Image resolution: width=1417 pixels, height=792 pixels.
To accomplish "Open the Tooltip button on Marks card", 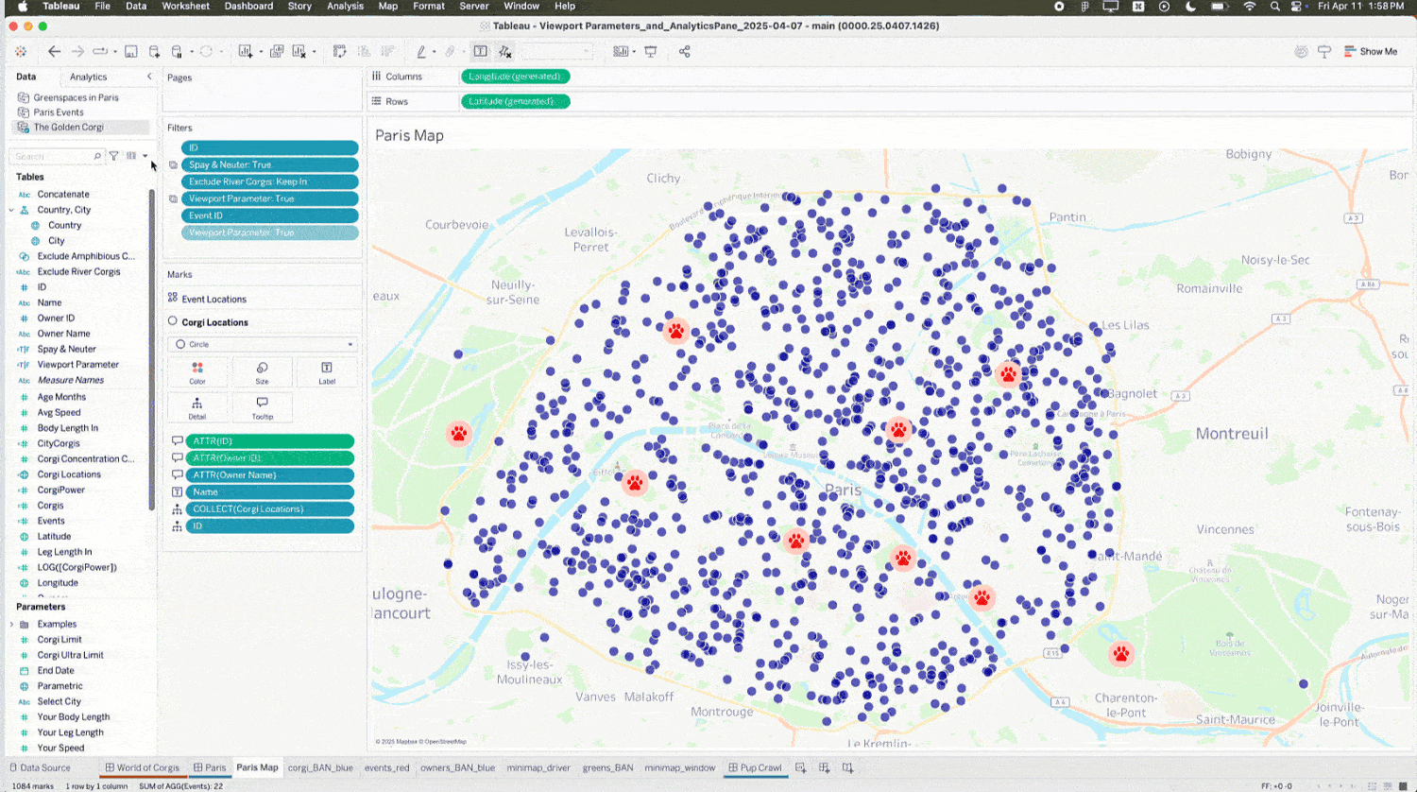I will pyautogui.click(x=262, y=407).
